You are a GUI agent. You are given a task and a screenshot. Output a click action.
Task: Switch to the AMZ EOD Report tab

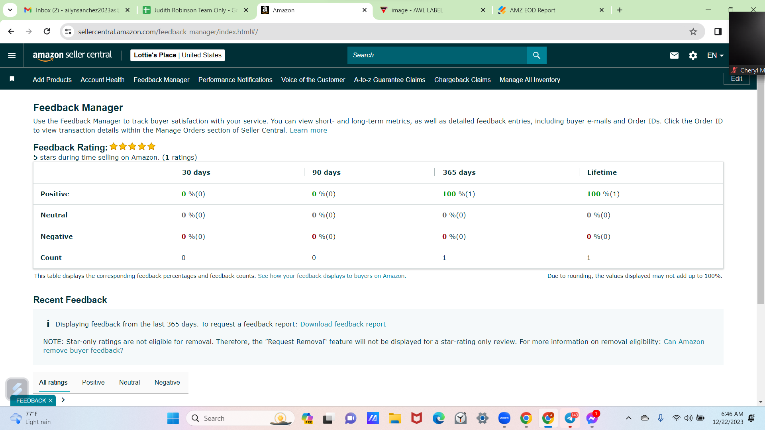pyautogui.click(x=551, y=10)
